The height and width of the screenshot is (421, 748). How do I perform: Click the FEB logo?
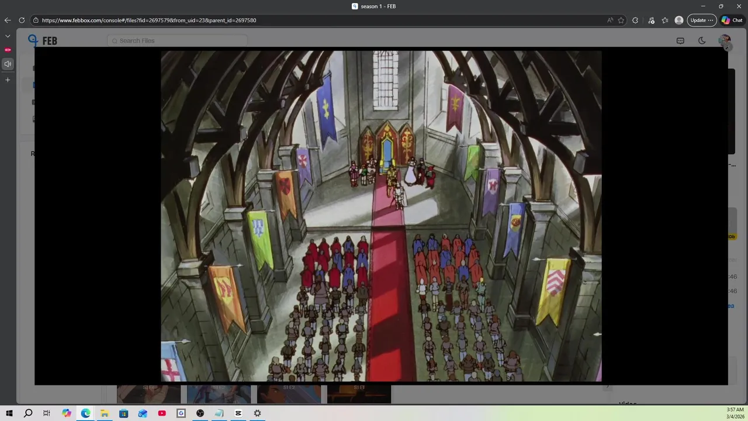(42, 40)
